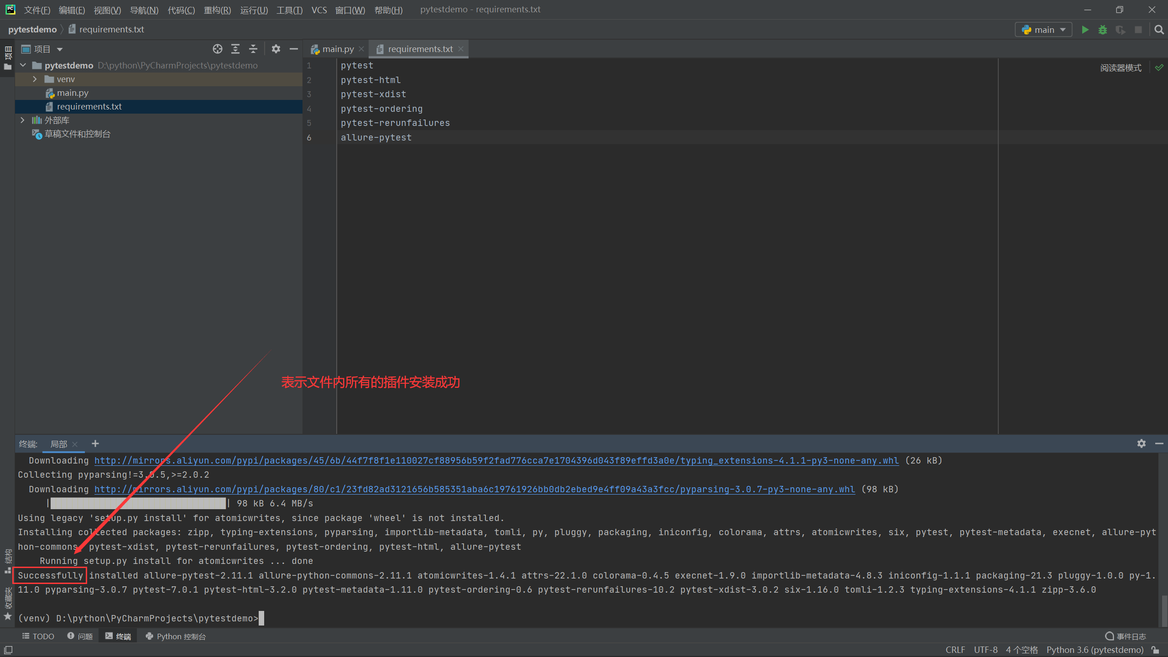
Task: Click Expand All in project panel
Action: pos(235,49)
